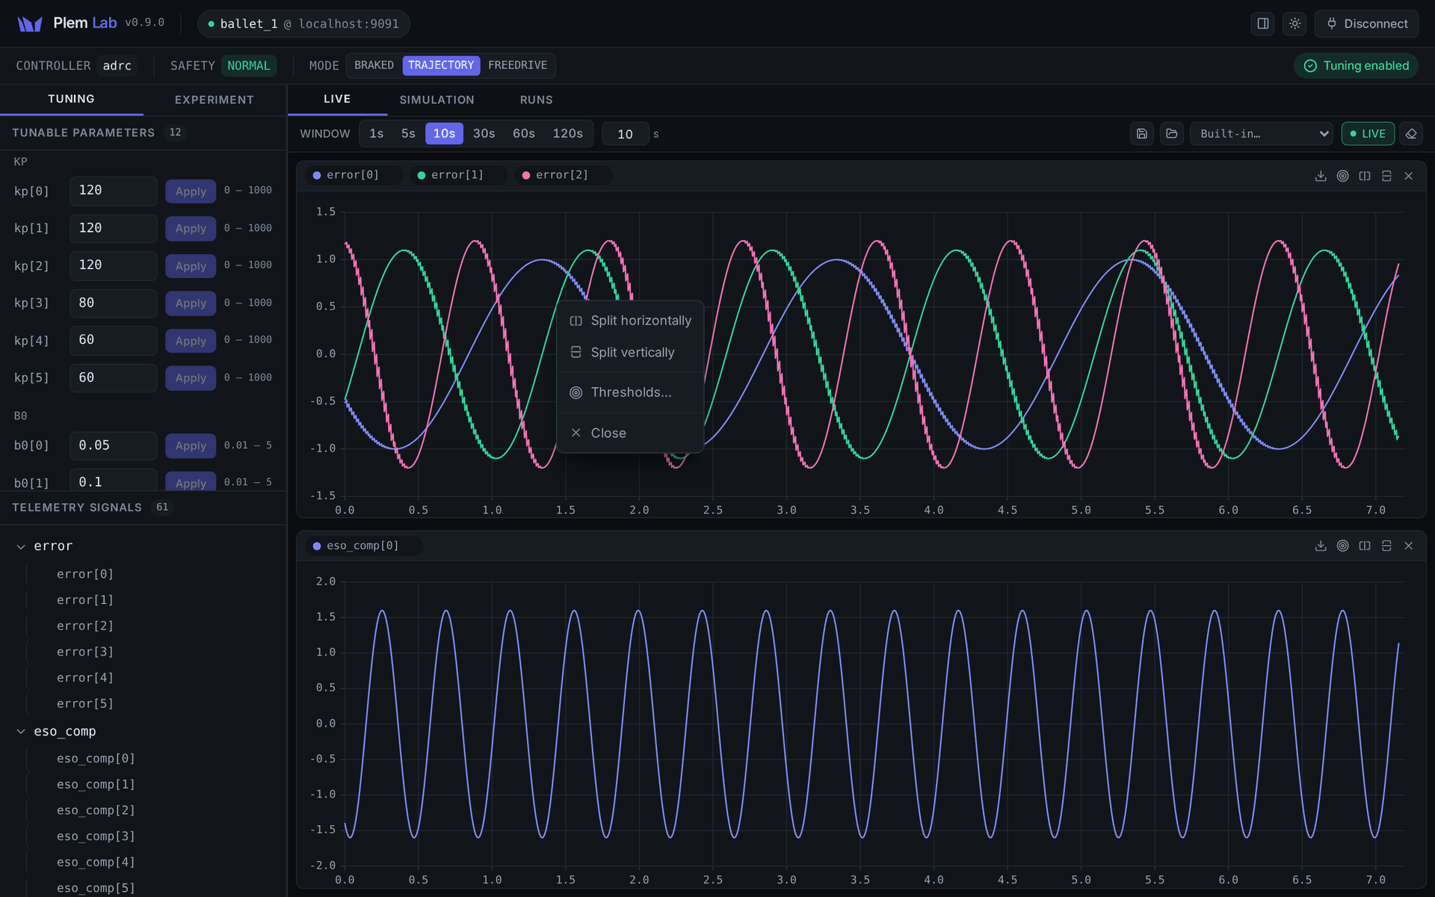
Task: Download data from the error plot
Action: click(x=1321, y=176)
